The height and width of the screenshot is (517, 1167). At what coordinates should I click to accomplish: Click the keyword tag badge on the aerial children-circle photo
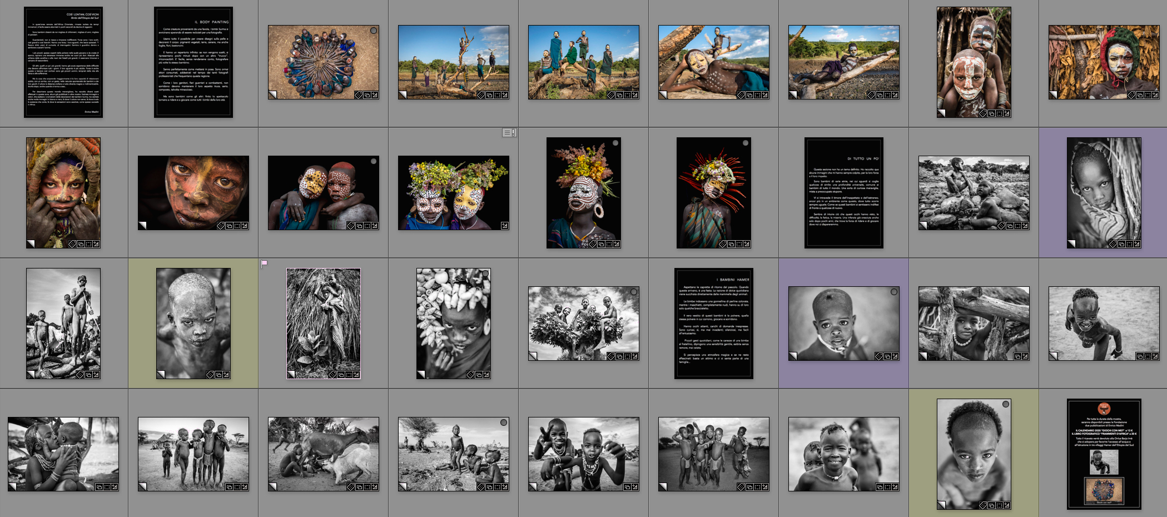pos(359,95)
